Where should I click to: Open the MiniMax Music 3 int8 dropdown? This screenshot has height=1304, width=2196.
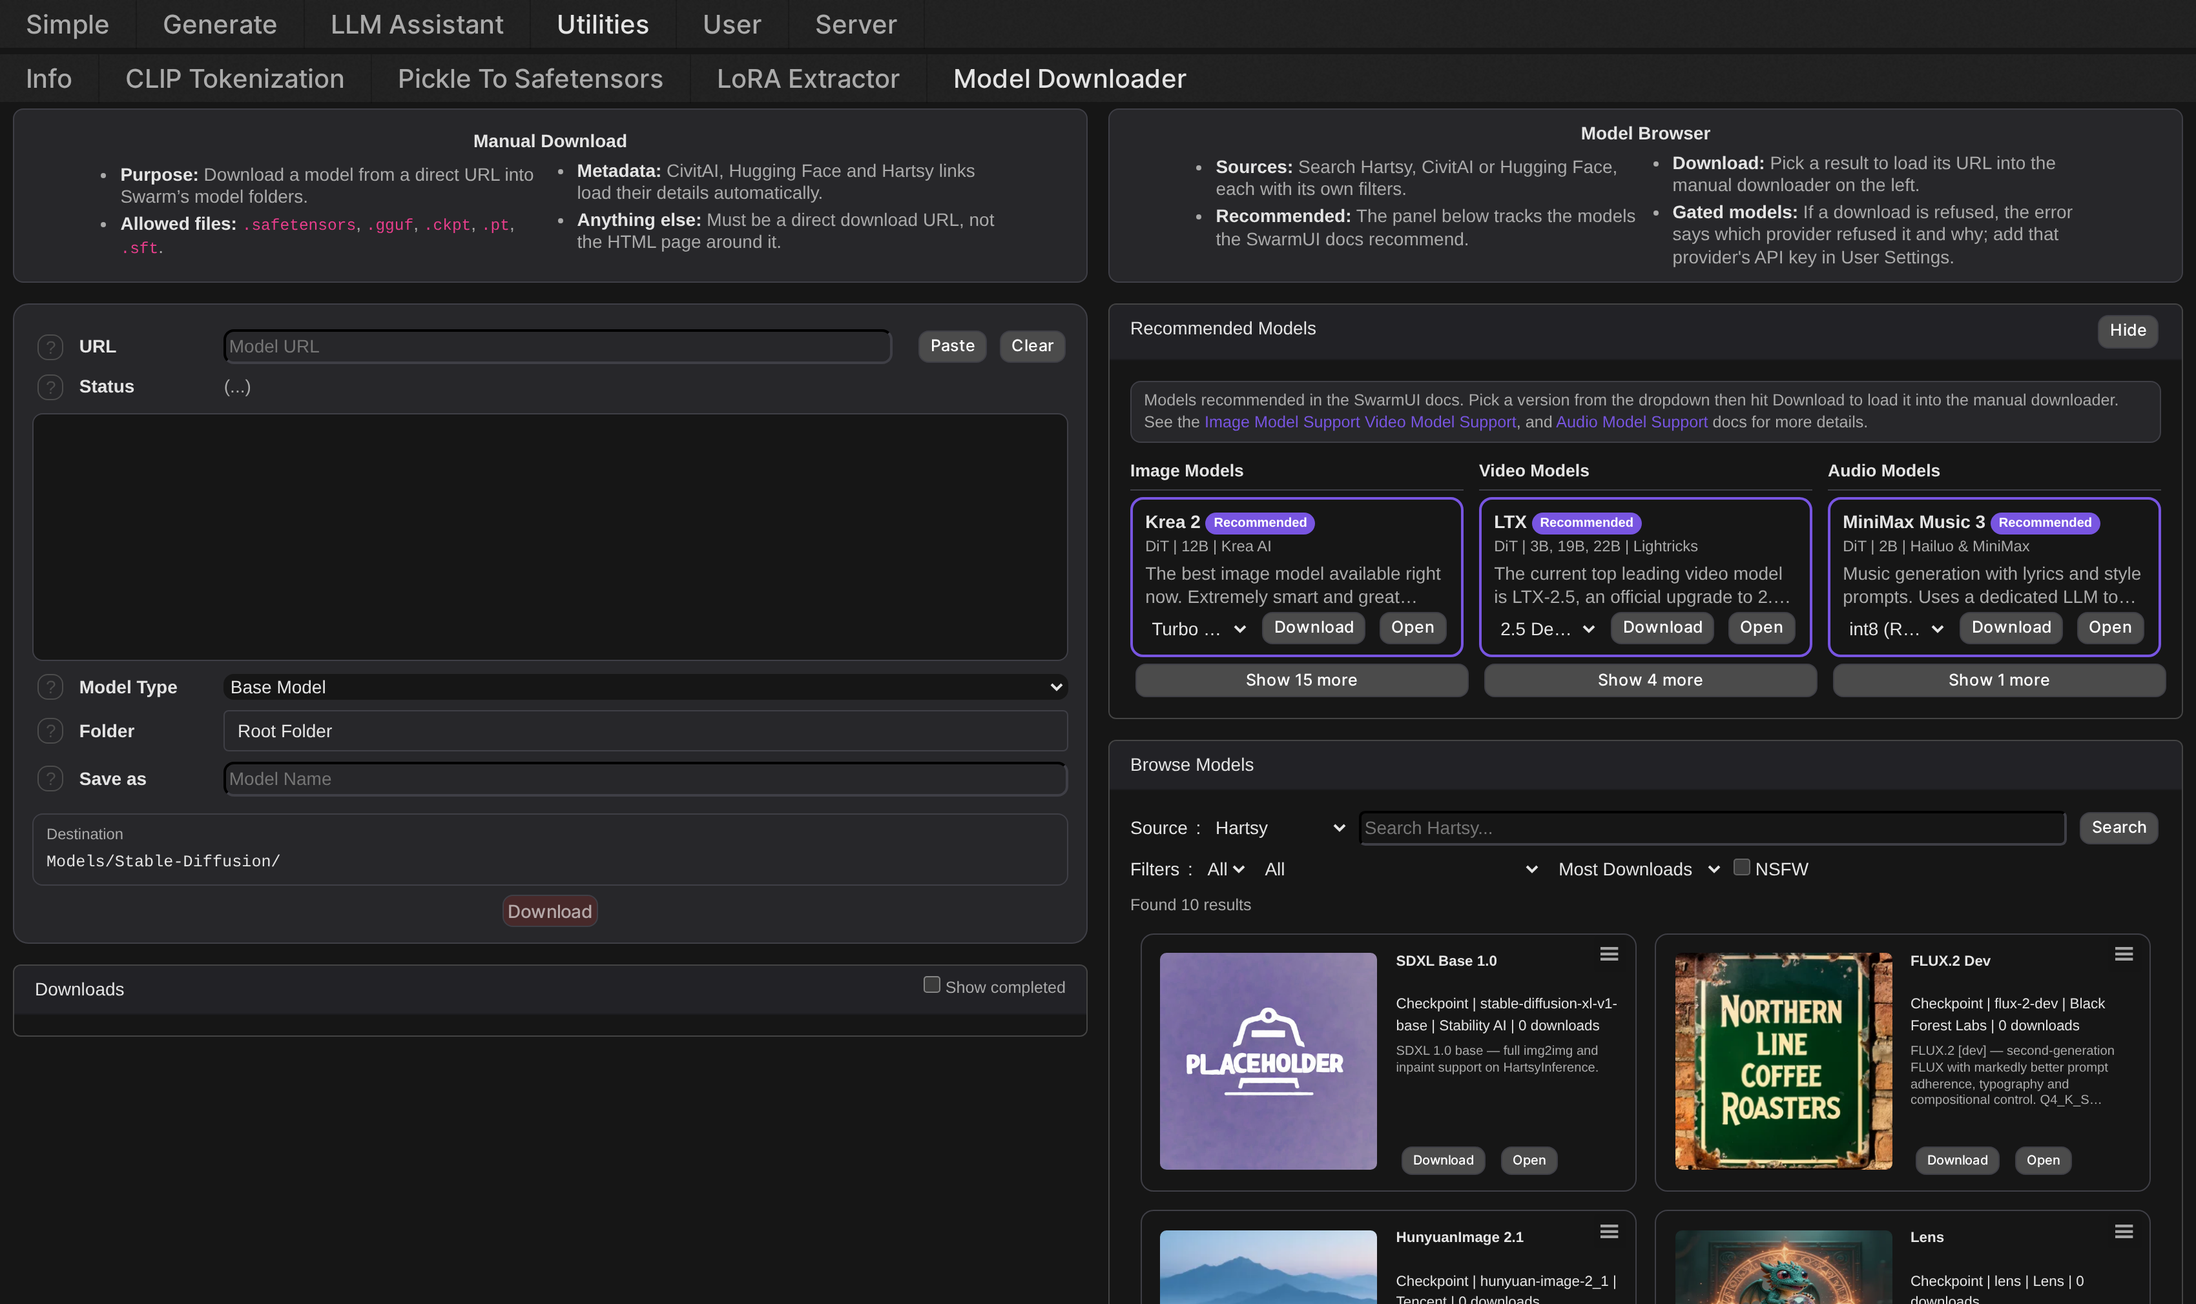(1896, 629)
